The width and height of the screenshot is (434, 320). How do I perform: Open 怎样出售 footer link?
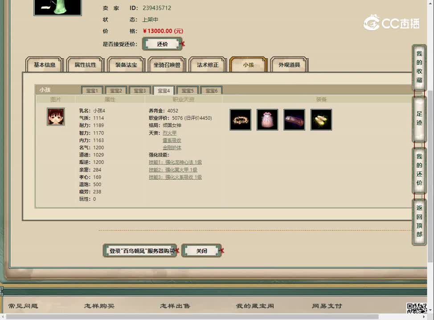pos(175,306)
